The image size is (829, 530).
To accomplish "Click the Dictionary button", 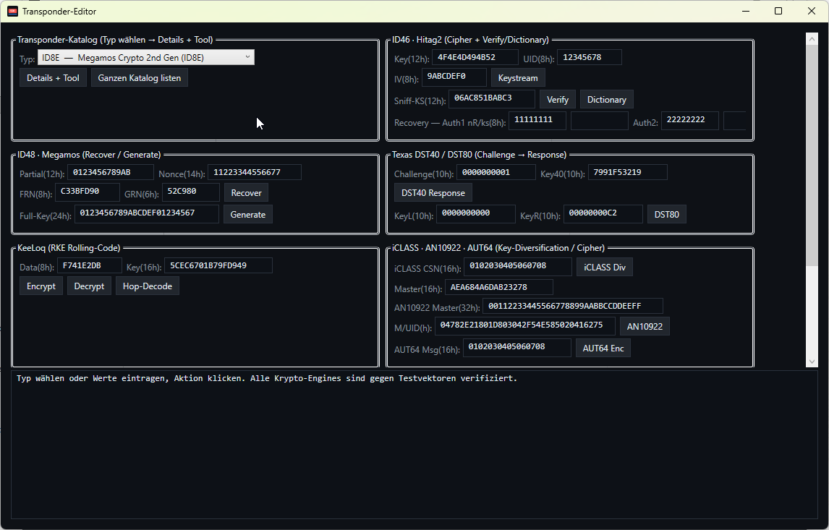I will pos(606,99).
